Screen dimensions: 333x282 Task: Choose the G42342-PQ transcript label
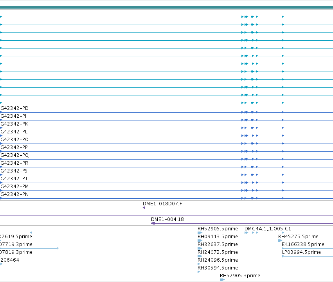click(14, 155)
